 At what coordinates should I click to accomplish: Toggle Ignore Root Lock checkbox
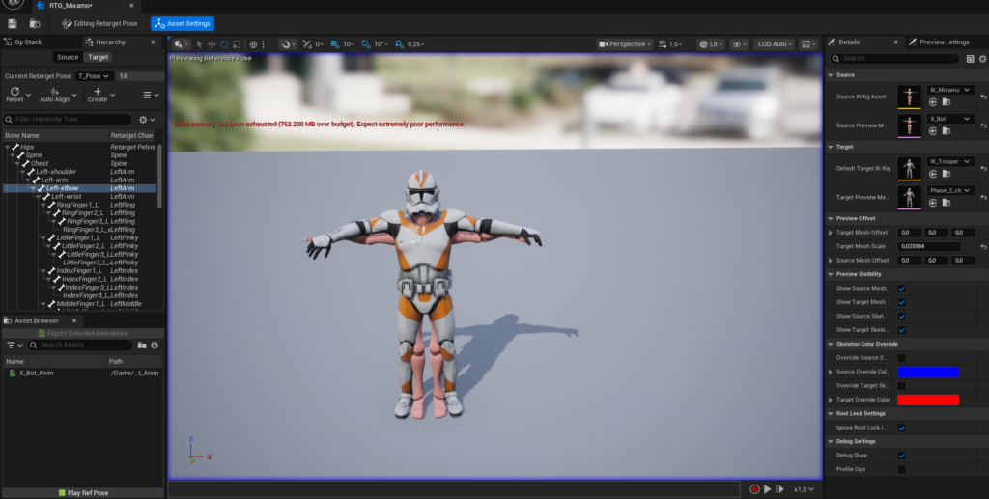[x=901, y=428]
